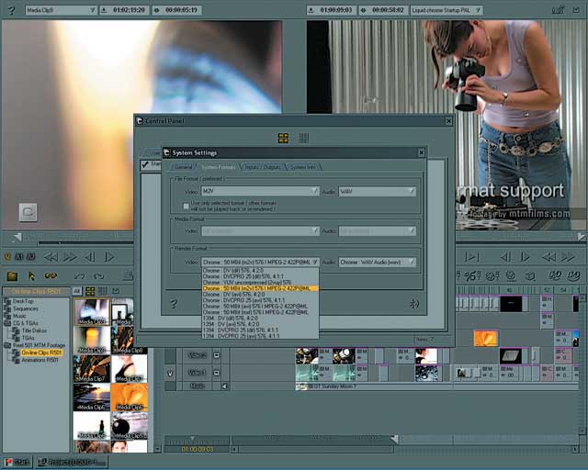588x470 pixels.
Task: Click the yellow clock icon under source viewer
Action: (7, 257)
